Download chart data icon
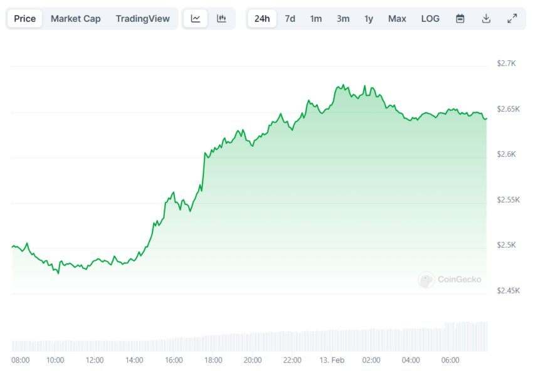 pos(486,19)
